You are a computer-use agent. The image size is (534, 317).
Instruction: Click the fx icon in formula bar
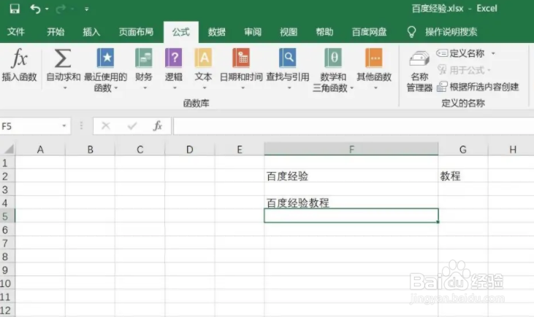[157, 126]
